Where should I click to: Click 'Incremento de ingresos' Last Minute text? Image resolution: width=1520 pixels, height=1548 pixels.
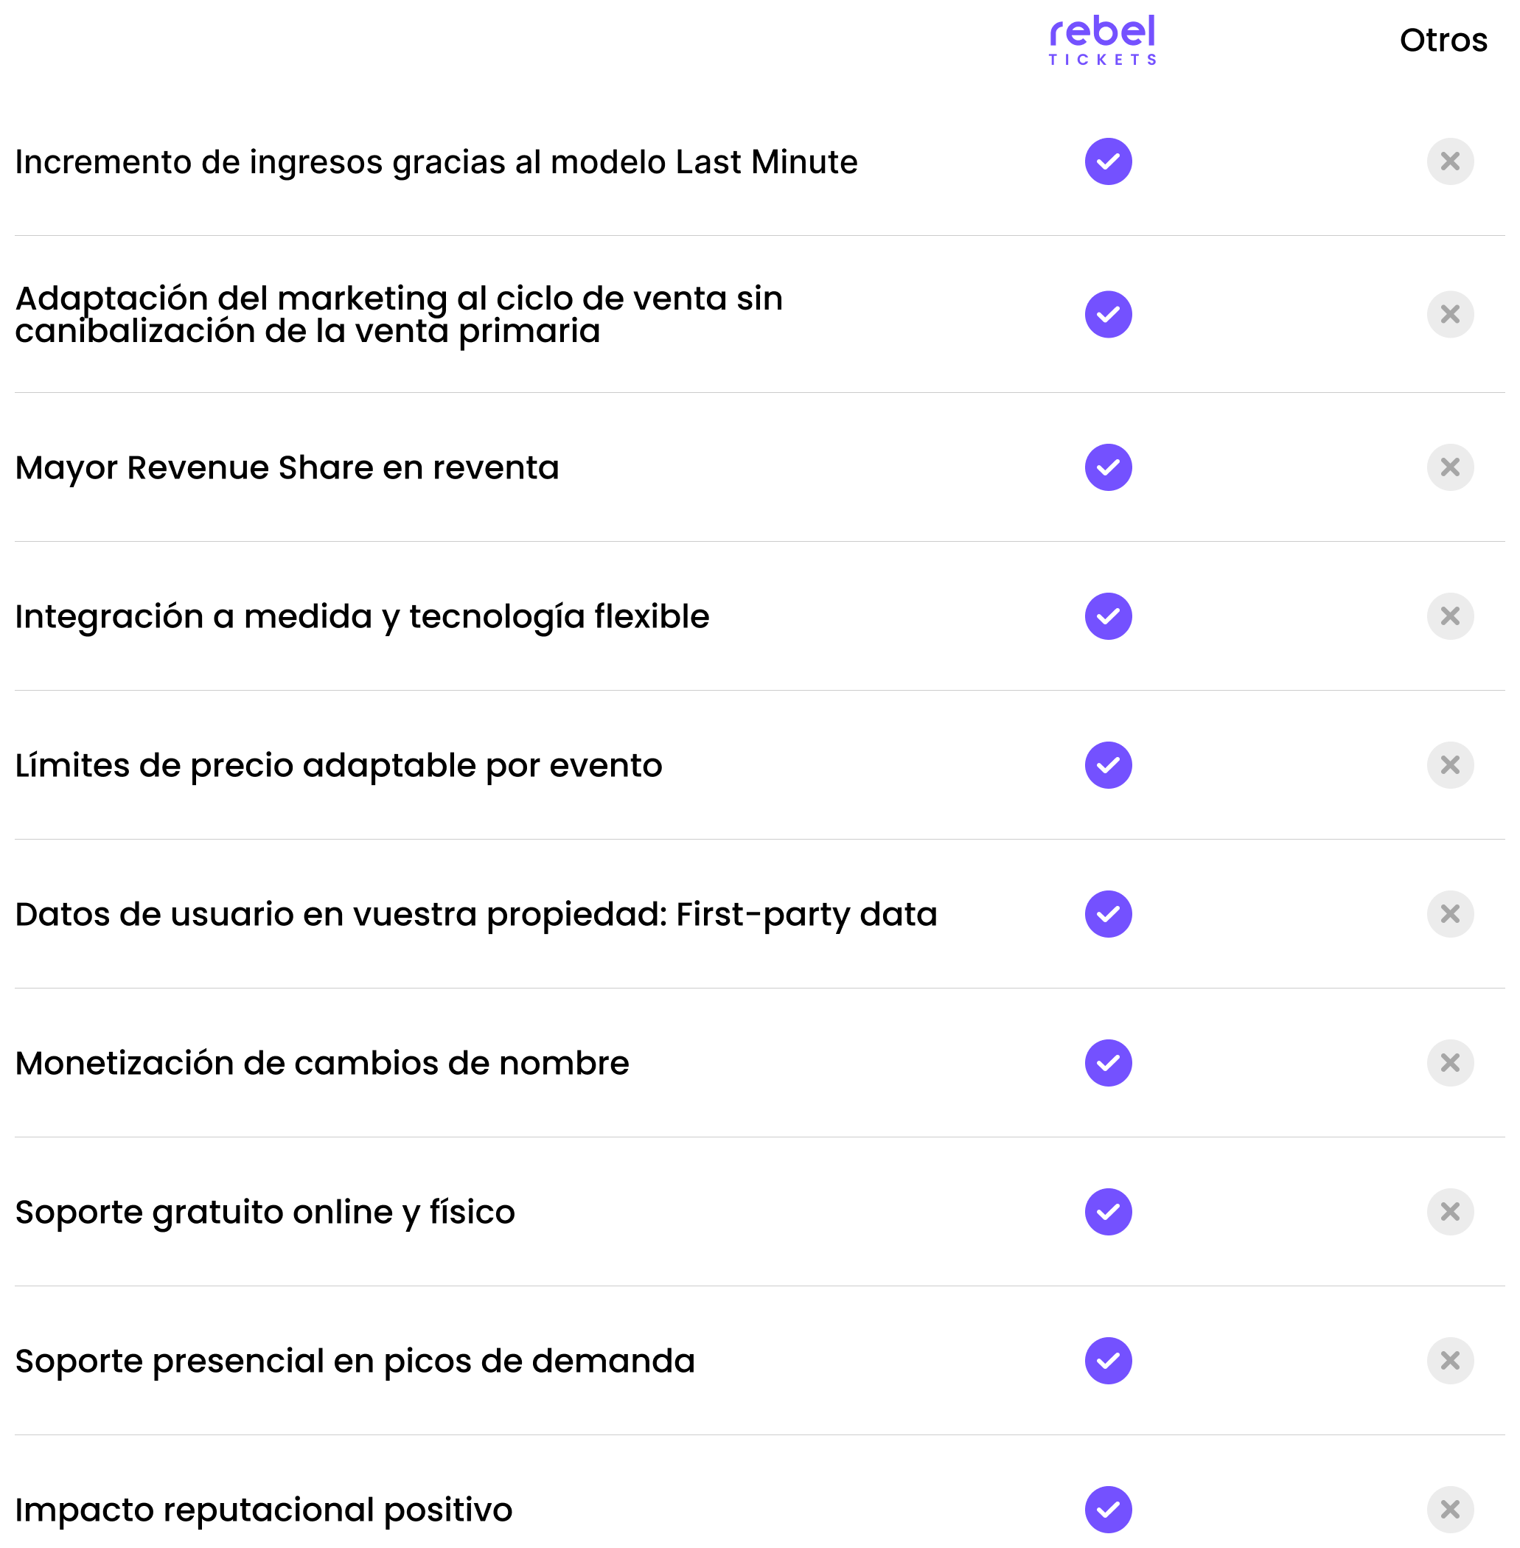pyautogui.click(x=436, y=162)
